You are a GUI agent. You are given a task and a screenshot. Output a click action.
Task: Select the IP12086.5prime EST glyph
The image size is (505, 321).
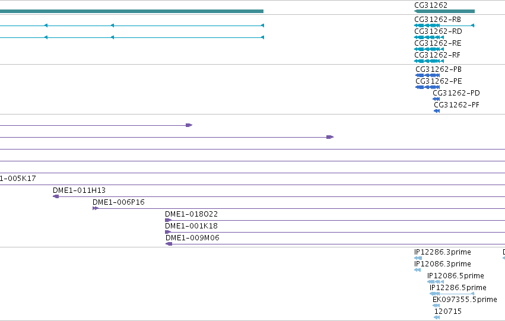click(436, 282)
